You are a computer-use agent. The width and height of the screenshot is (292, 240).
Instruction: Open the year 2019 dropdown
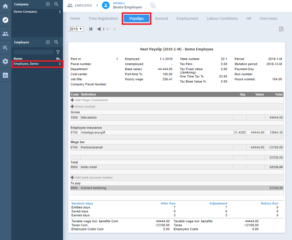click(76, 29)
